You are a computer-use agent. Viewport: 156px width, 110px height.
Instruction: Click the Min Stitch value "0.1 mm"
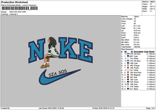point(136,42)
